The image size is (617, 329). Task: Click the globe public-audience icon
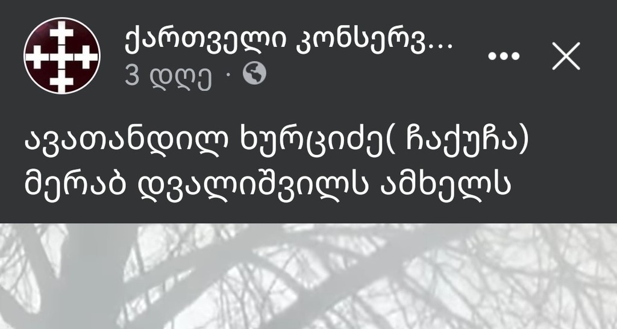click(x=254, y=74)
